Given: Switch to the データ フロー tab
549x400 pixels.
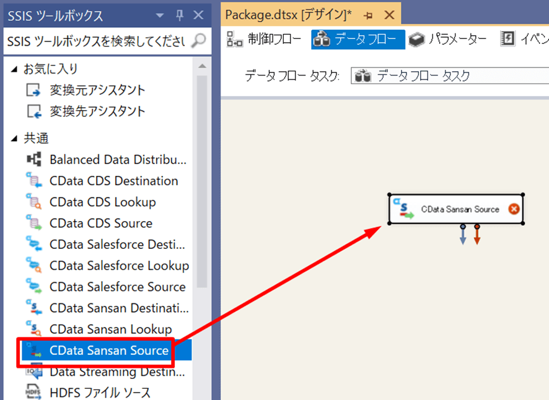Looking at the screenshot, I should point(358,39).
